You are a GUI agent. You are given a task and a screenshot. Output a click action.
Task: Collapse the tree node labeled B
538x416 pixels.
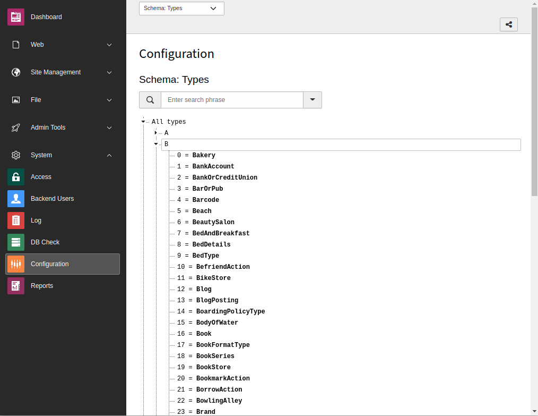click(x=155, y=144)
